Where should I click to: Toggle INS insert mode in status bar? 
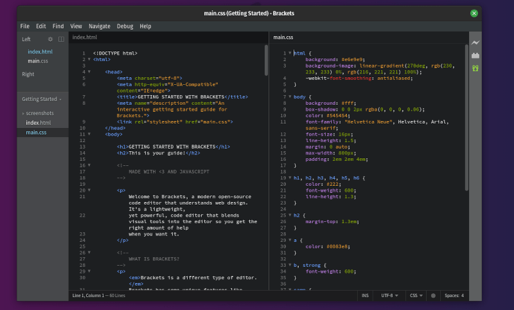pos(365,296)
